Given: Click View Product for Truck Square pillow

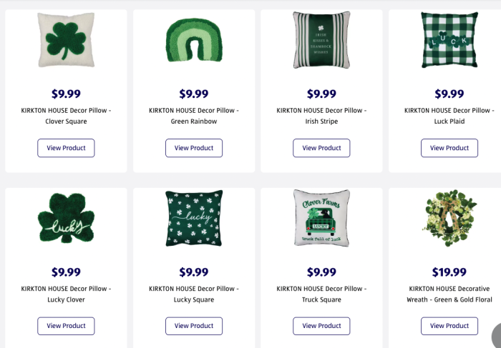Looking at the screenshot, I should [x=321, y=326].
